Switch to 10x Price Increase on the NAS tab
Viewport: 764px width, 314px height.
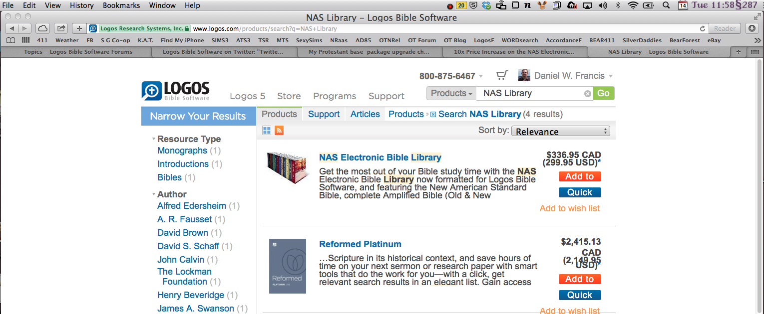click(x=515, y=51)
